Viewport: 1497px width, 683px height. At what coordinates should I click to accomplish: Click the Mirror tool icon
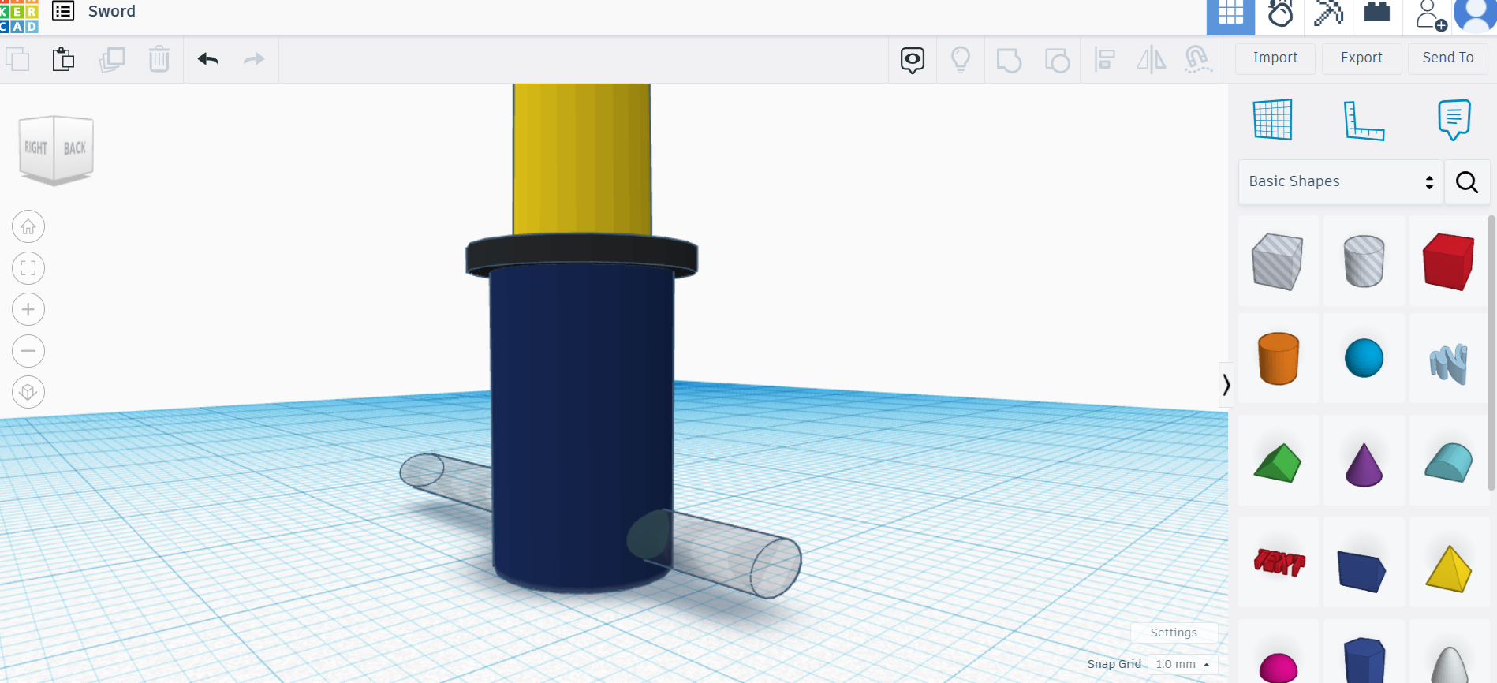pyautogui.click(x=1152, y=60)
